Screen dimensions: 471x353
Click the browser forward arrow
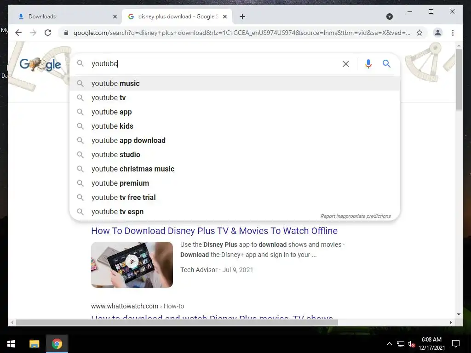click(x=33, y=33)
